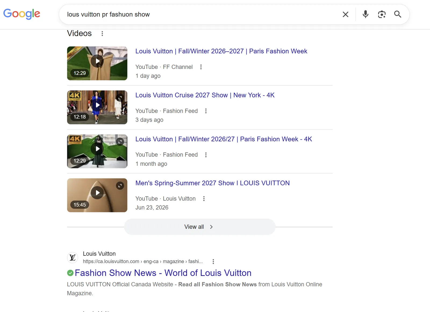Play the Fall/Winter 2026–2027 FF Channel video thumbnail

(x=97, y=63)
